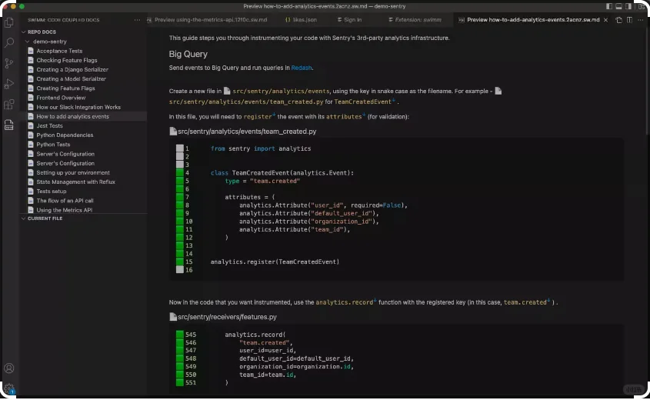Click the file icon before Jest Tests
Image resolution: width=650 pixels, height=400 pixels.
(30, 126)
